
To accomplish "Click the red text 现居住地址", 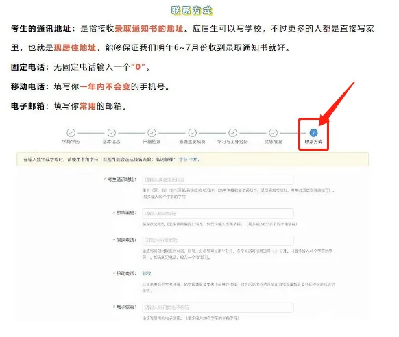I will (x=75, y=47).
